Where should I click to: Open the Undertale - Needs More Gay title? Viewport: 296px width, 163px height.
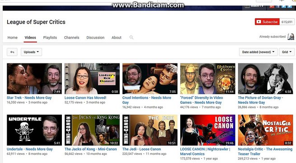(x=30, y=149)
